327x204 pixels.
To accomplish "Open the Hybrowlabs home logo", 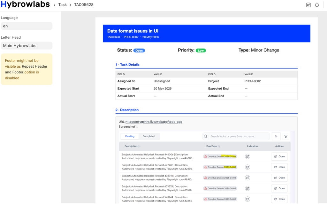I will [25, 4].
